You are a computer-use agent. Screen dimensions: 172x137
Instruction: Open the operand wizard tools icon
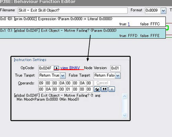(x=97, y=89)
